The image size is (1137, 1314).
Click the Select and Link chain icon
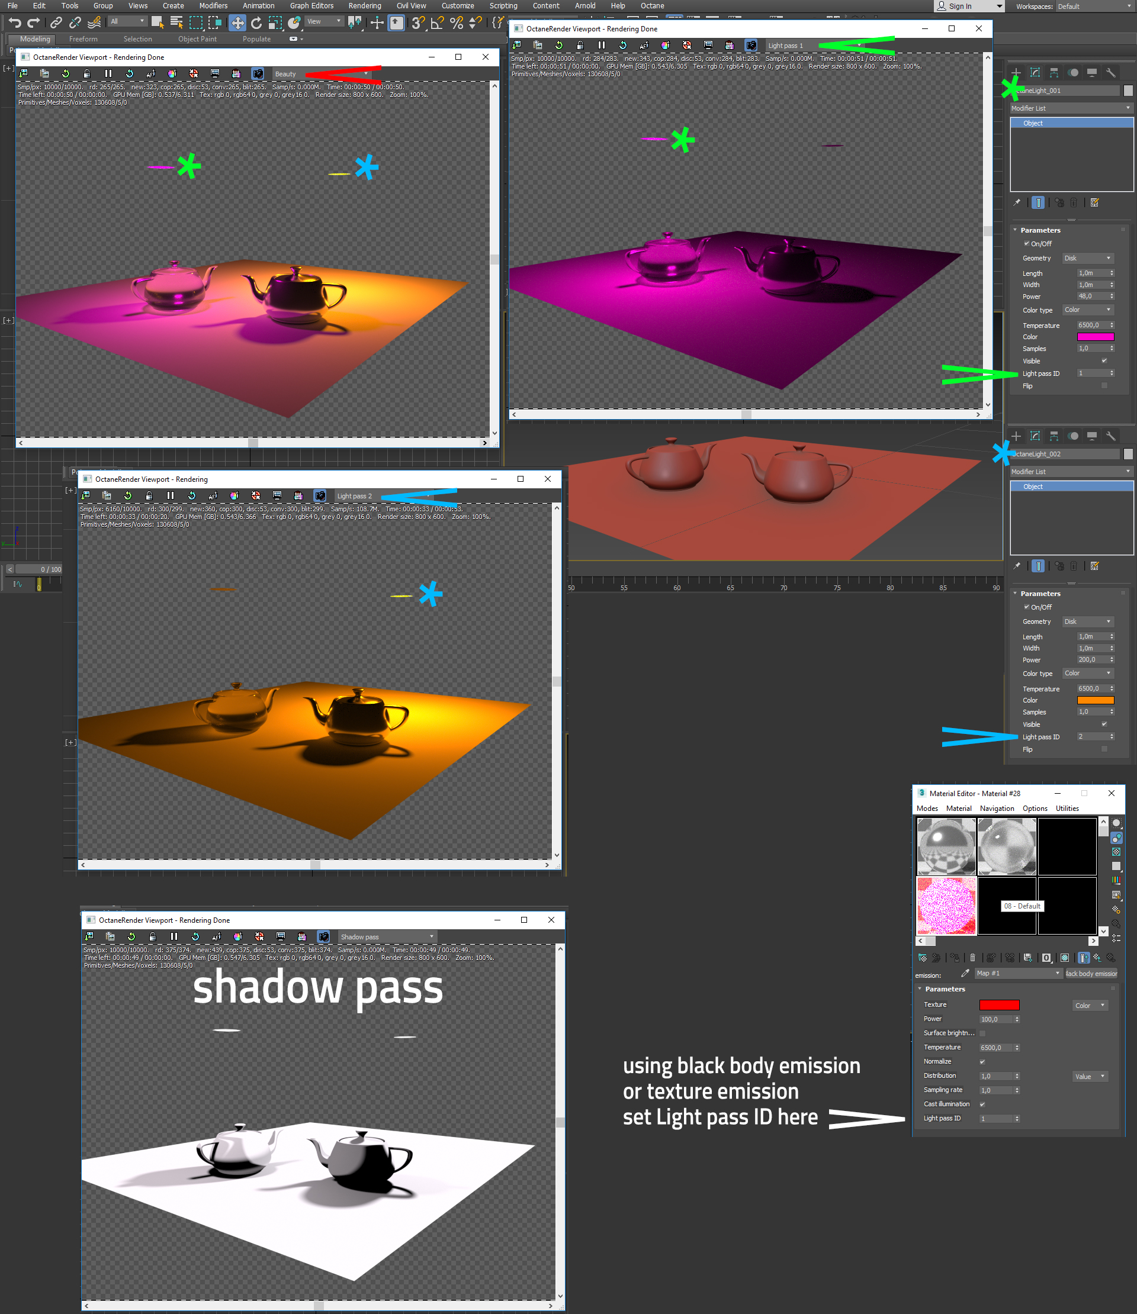click(x=56, y=23)
